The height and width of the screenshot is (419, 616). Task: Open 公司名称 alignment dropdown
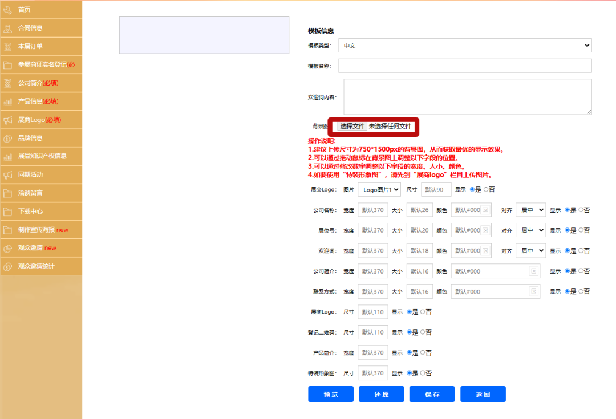click(531, 210)
